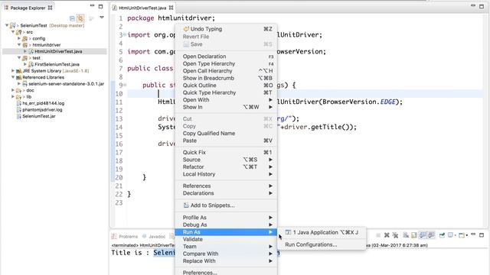Open the Compare With submenu

click(227, 254)
